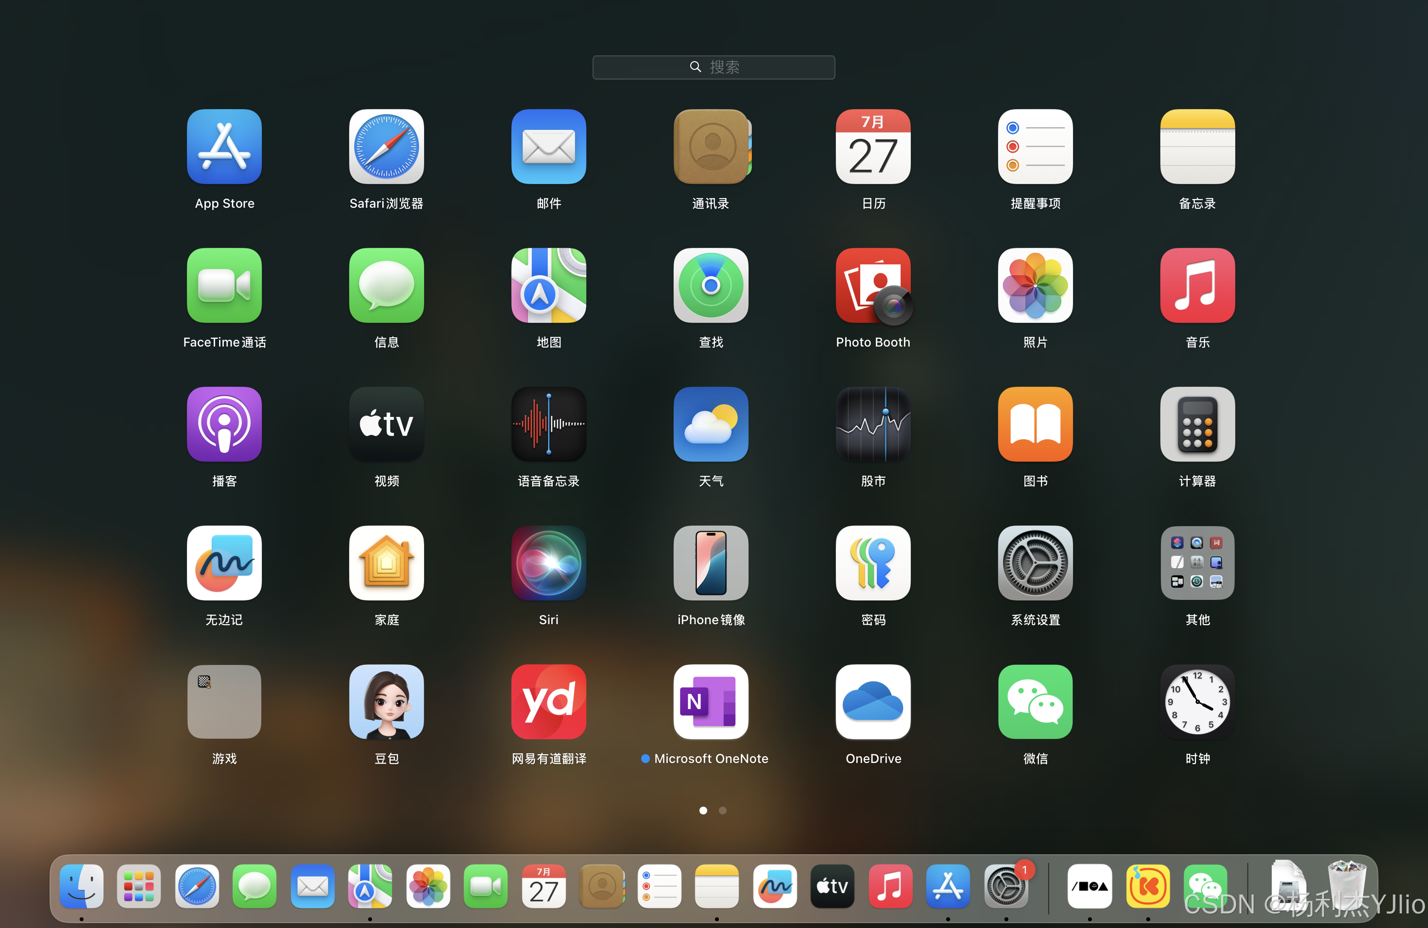Open 音乐 music app in Launchpad

pos(1198,285)
